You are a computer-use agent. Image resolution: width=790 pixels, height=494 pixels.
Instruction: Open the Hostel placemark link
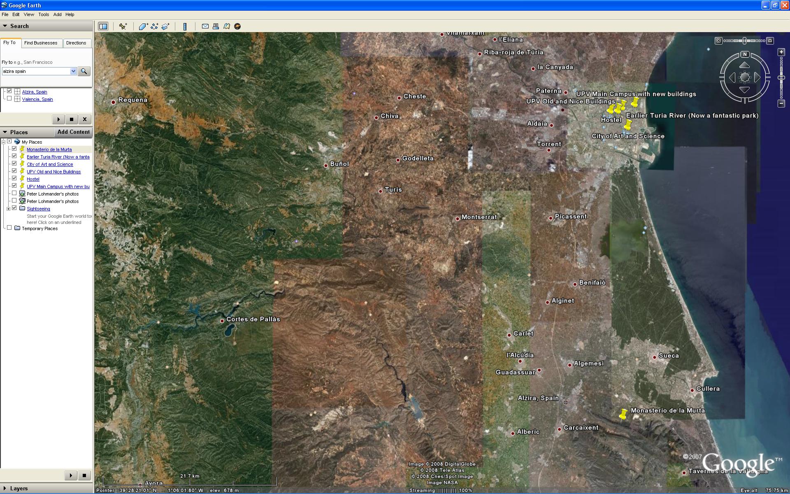[x=33, y=179]
